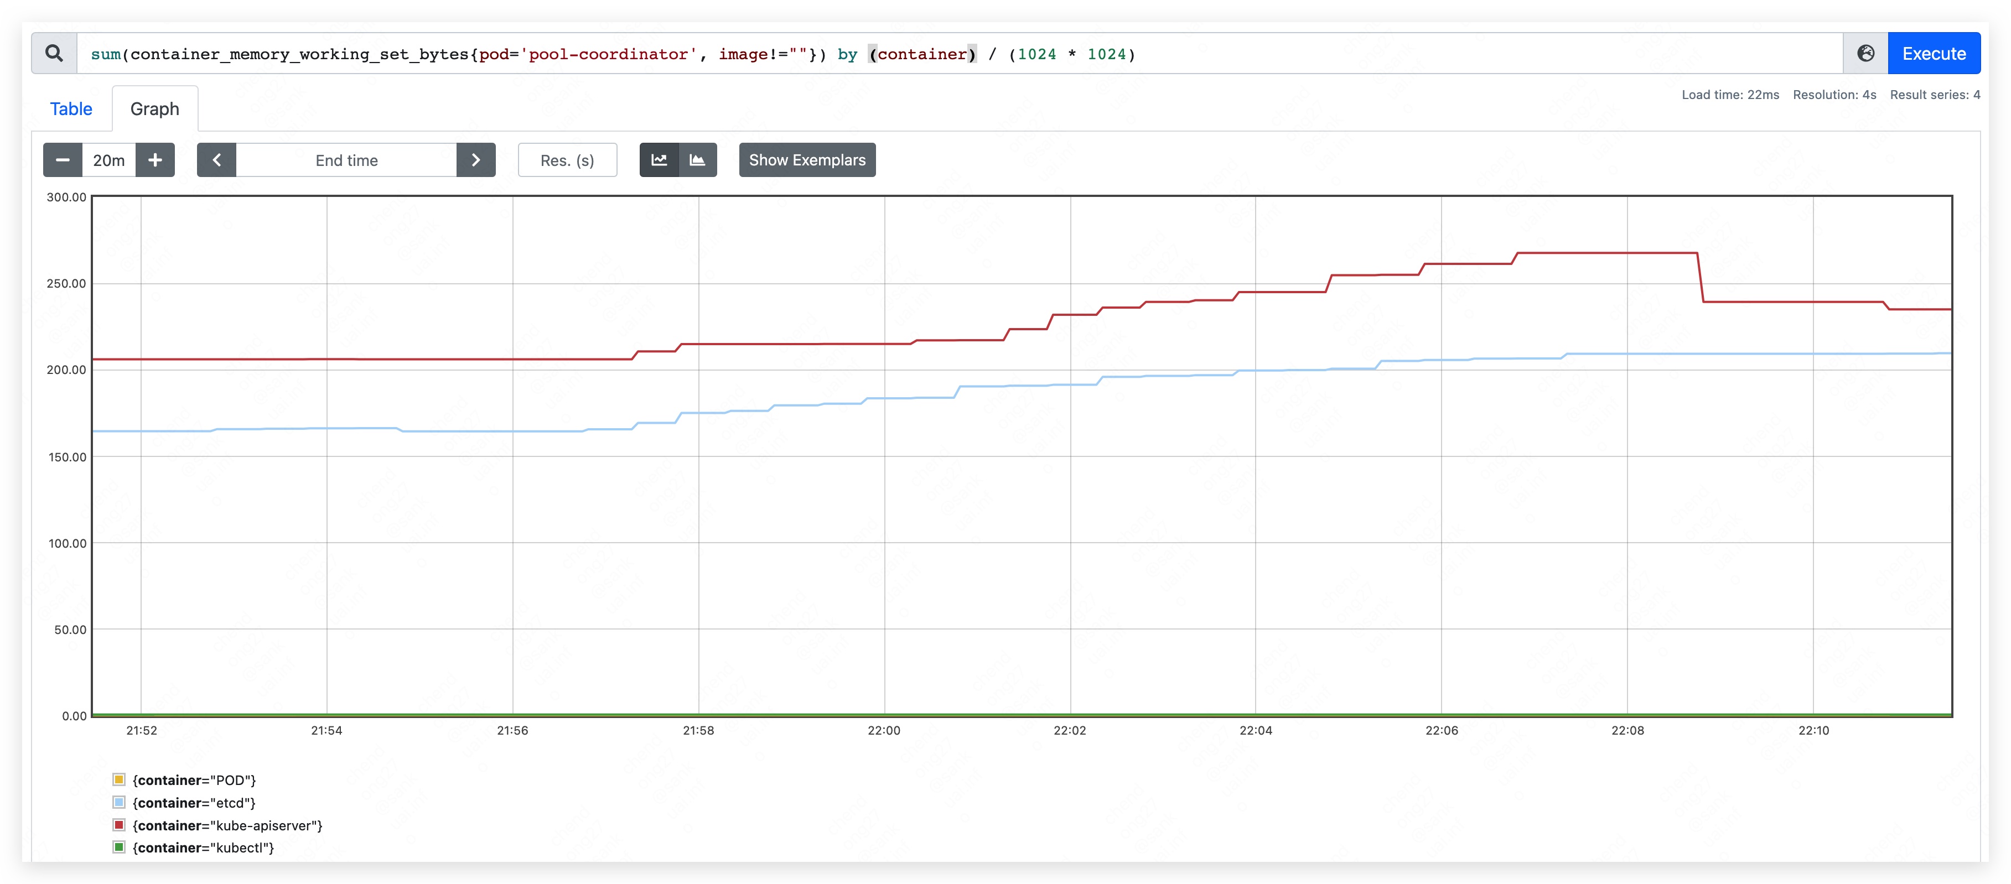Switch to stacked area chart mode

(697, 160)
